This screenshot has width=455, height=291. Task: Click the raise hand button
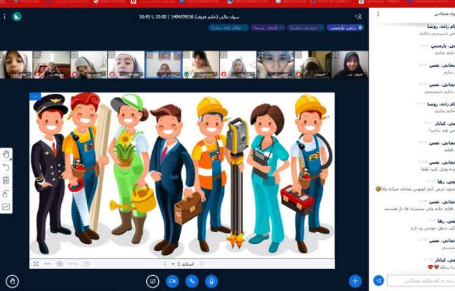tap(12, 281)
